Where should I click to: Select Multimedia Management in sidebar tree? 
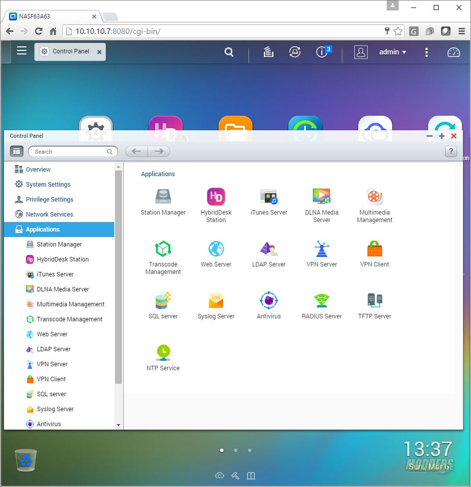point(59,304)
